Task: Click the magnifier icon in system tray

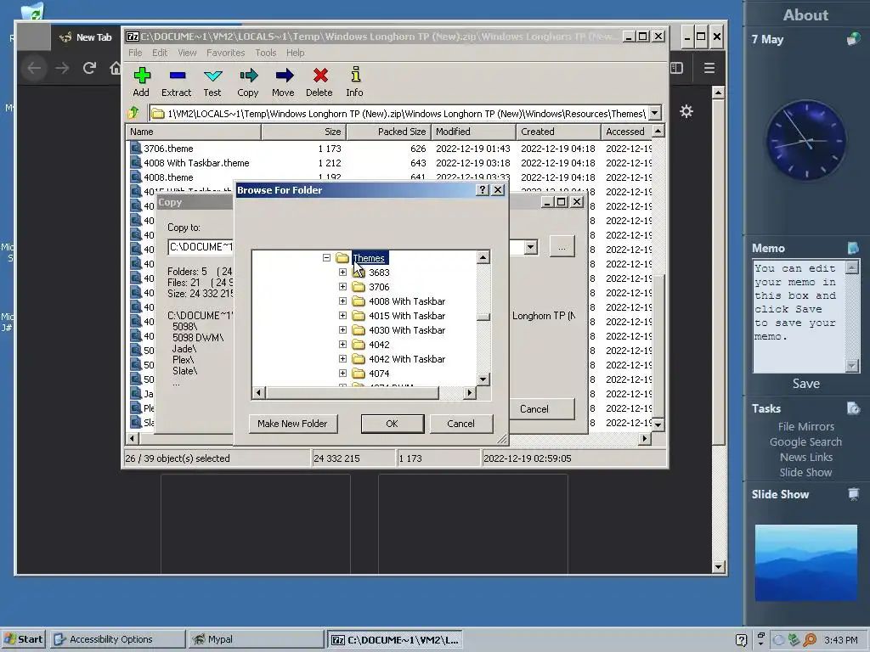Action: (x=810, y=640)
